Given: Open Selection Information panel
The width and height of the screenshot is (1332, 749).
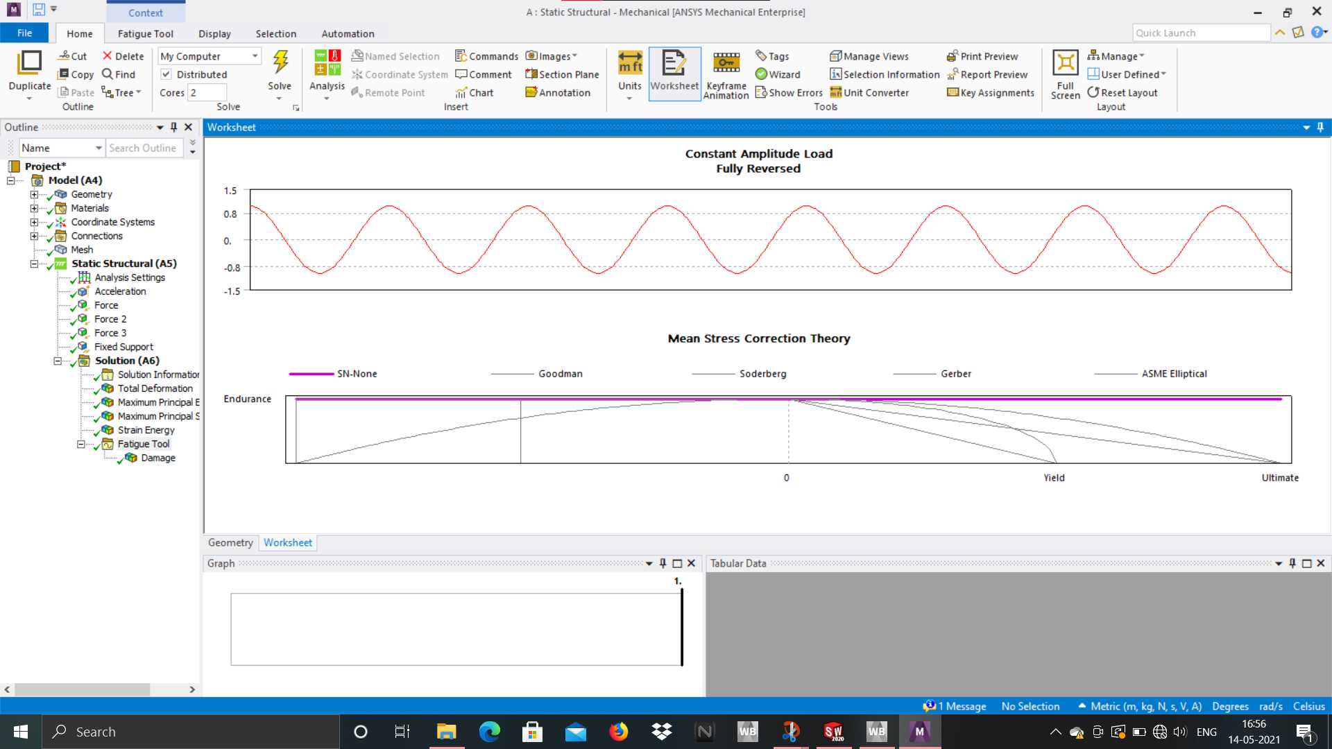Looking at the screenshot, I should (885, 74).
